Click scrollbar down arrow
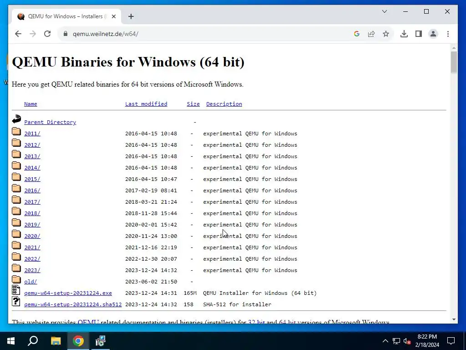The image size is (466, 350). click(x=454, y=319)
